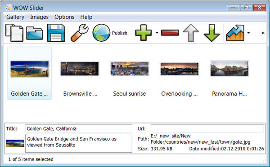Save the gallery with the floppy disk icon
Image resolution: width=270 pixels, height=167 pixels.
point(56,33)
